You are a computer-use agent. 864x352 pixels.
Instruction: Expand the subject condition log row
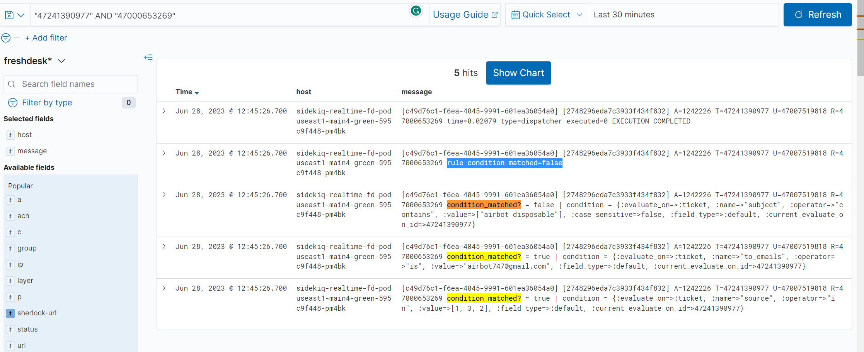[164, 195]
